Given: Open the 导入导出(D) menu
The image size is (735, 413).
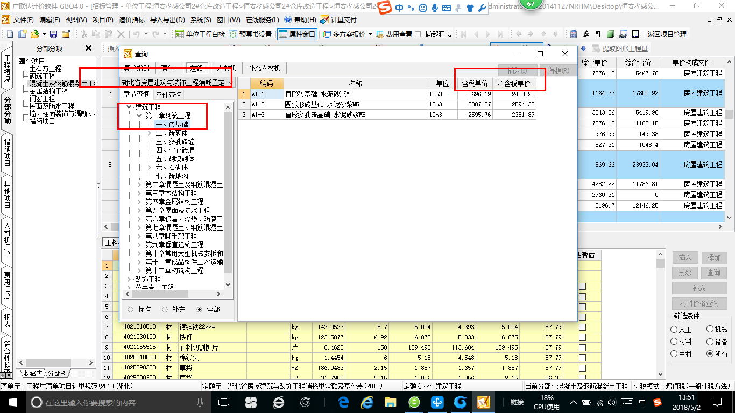Looking at the screenshot, I should point(167,19).
